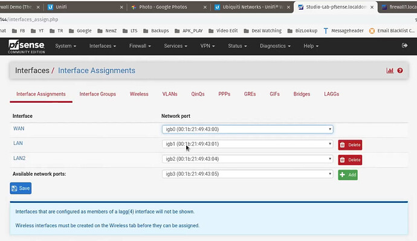Open the Deal Watching bookmarks folder

(x=262, y=31)
